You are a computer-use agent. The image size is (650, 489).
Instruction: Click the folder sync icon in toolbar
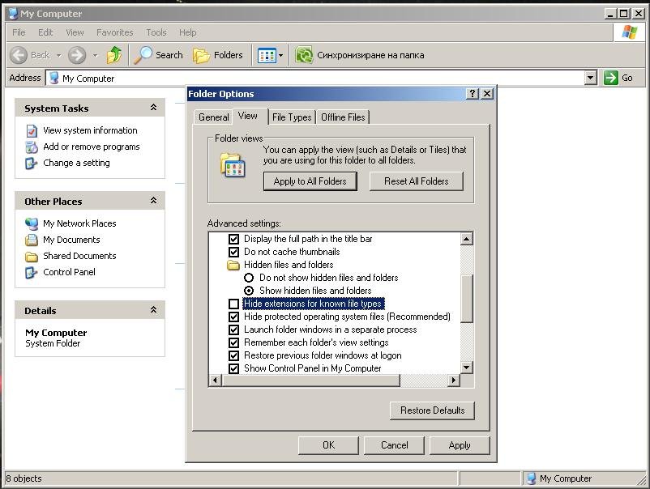coord(304,55)
